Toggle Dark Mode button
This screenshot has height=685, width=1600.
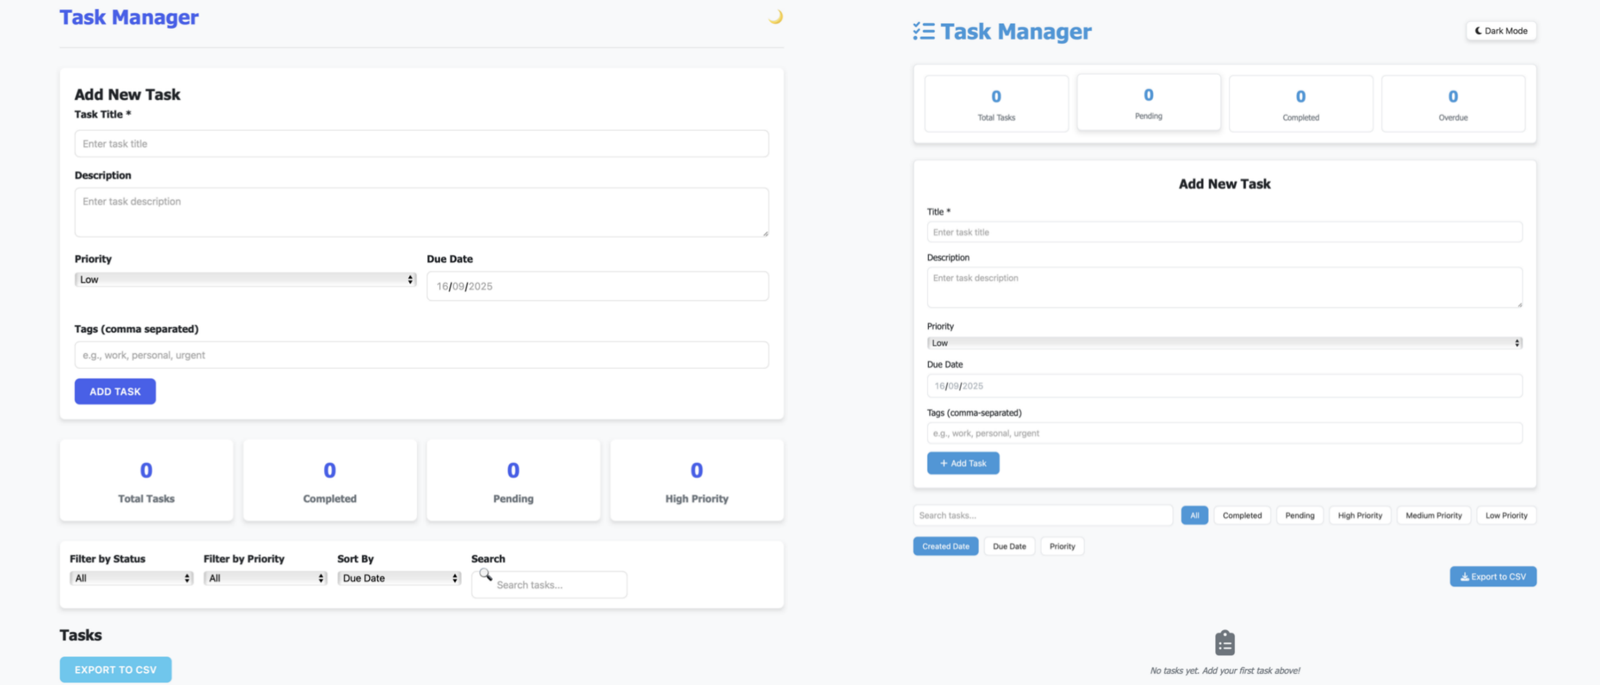click(x=1501, y=31)
